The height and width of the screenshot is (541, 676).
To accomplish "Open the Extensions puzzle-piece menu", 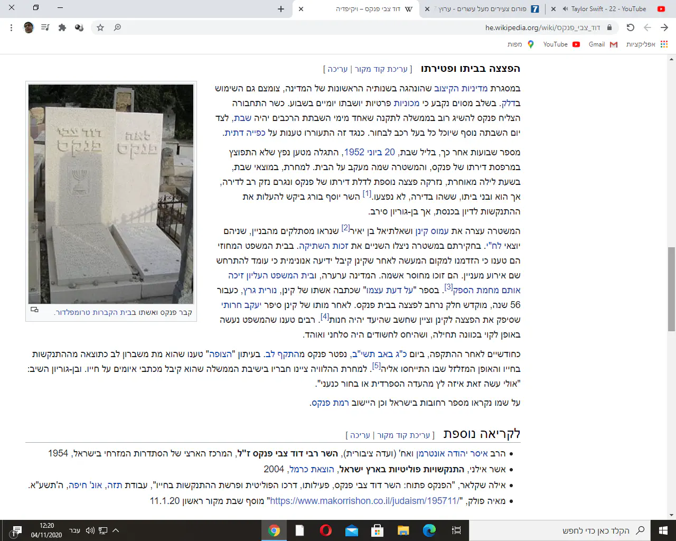I will coord(62,27).
